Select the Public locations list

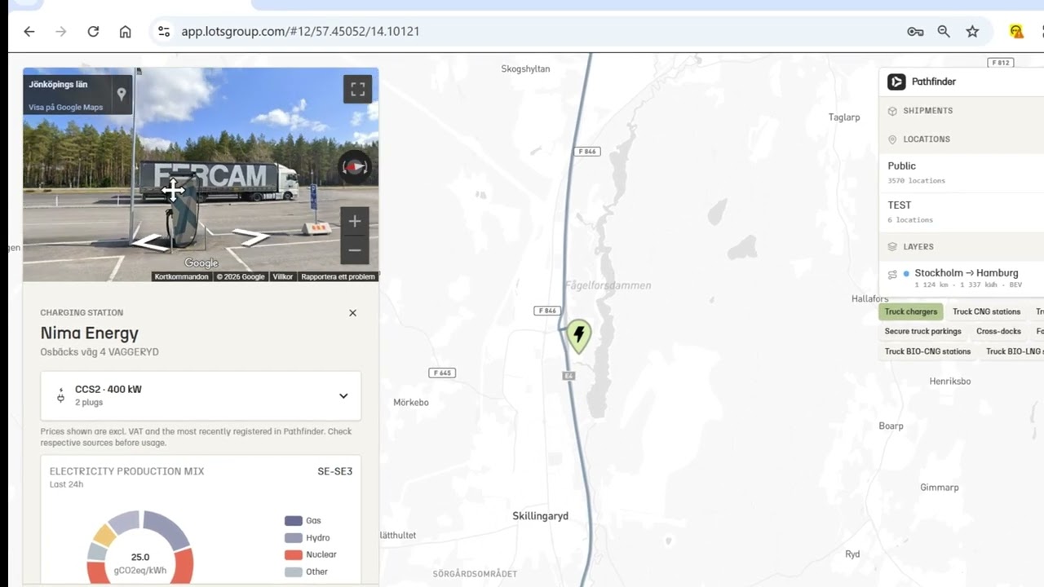point(962,172)
